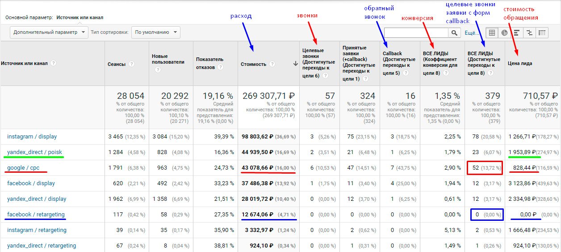Open the yandex_direct / display source link
Screen dimensions: 561x252
(37, 199)
